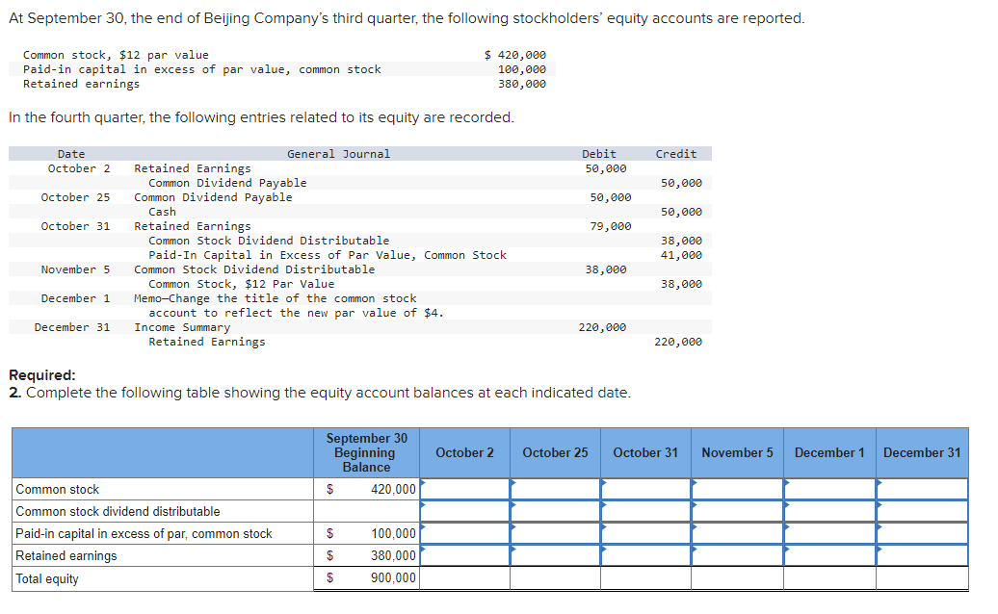This screenshot has height=614, width=998.
Task: Click Total equity cell under December 31
Action: click(922, 578)
